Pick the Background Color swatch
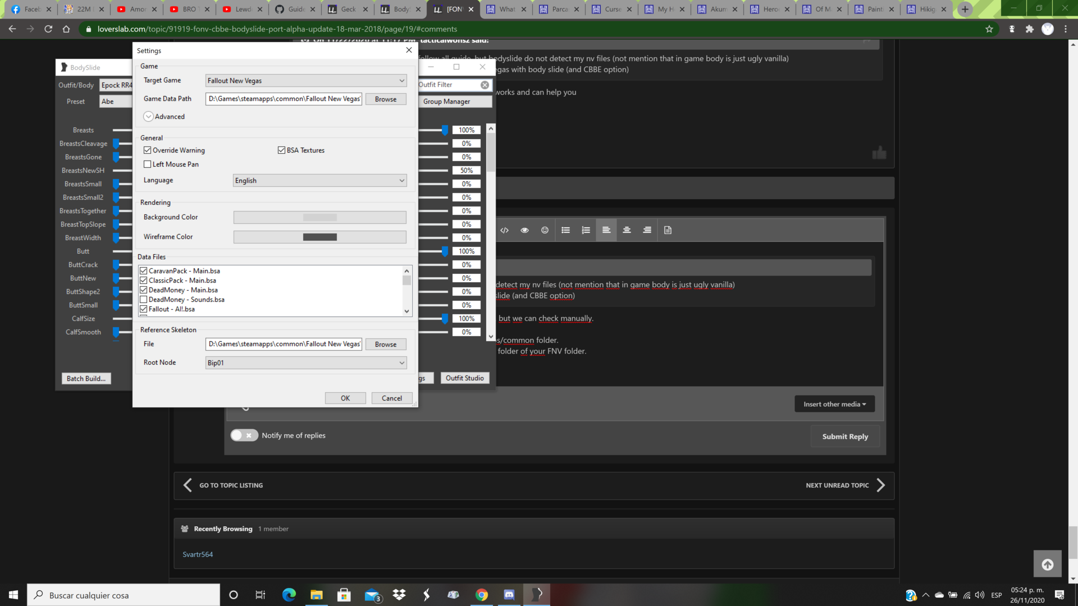The width and height of the screenshot is (1078, 606). [319, 217]
